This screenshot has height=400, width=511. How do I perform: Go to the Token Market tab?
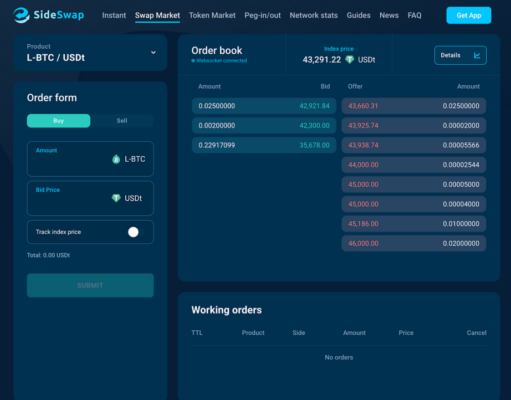click(x=212, y=16)
